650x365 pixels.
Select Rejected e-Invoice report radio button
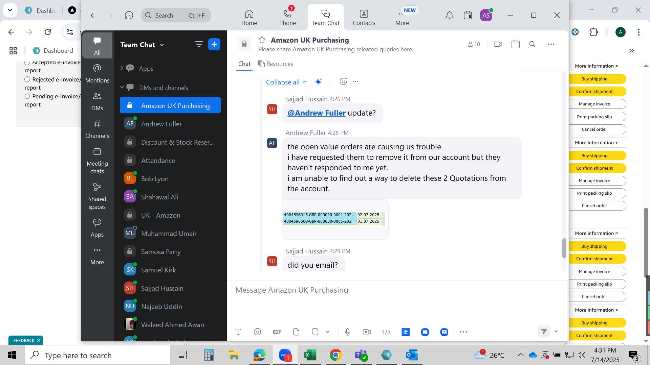click(x=27, y=79)
